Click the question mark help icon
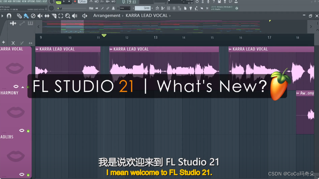This screenshot has height=179, width=319. click(x=214, y=1)
